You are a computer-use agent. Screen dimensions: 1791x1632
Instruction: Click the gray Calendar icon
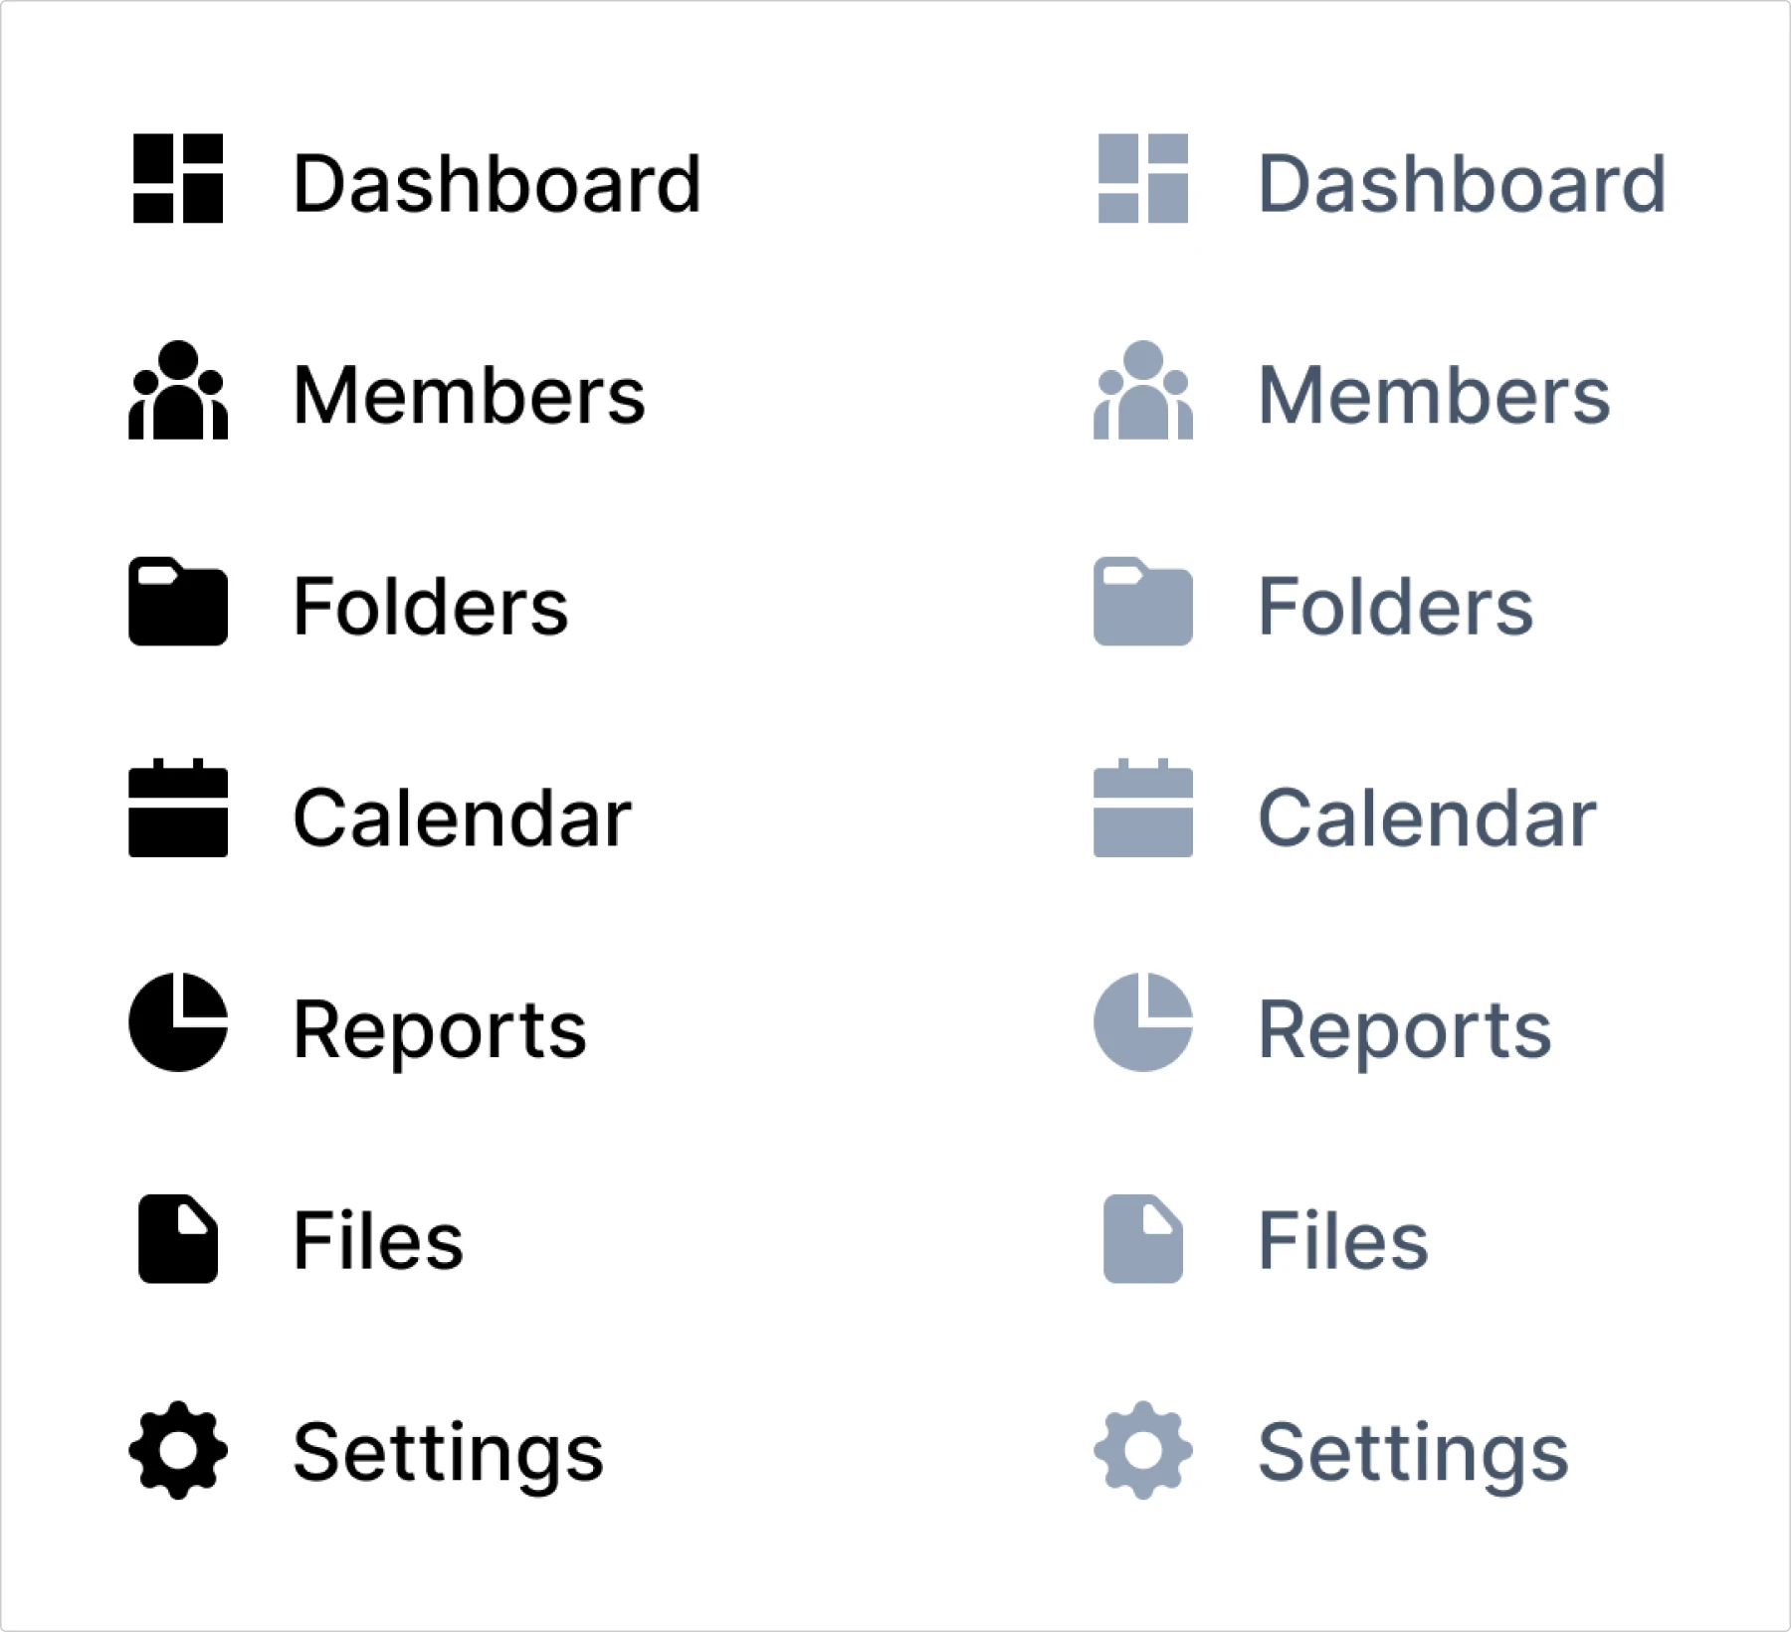tap(1143, 810)
